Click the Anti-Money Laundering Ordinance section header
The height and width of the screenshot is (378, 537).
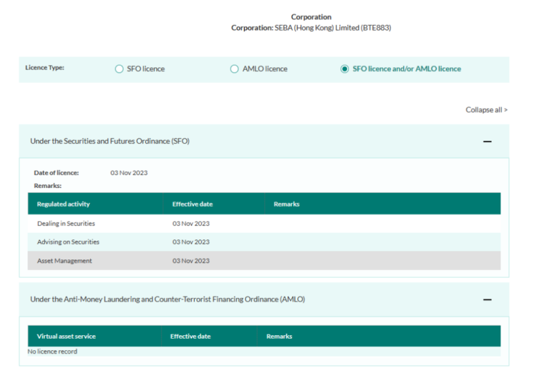point(167,299)
